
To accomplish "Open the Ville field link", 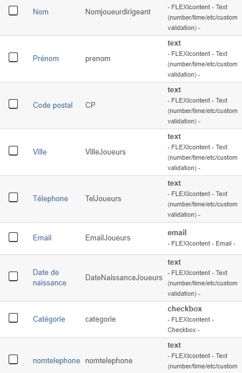I will (40, 152).
